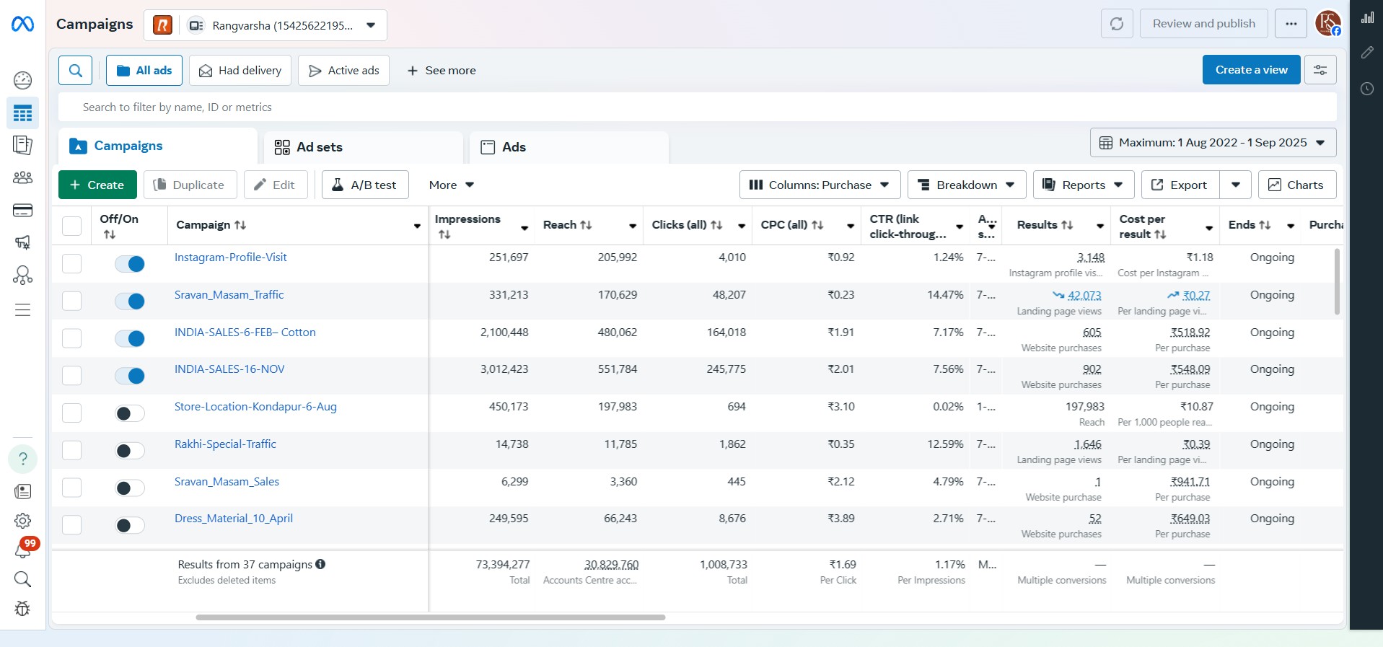Open the Help question mark icon
This screenshot has height=647, width=1383.
22,459
